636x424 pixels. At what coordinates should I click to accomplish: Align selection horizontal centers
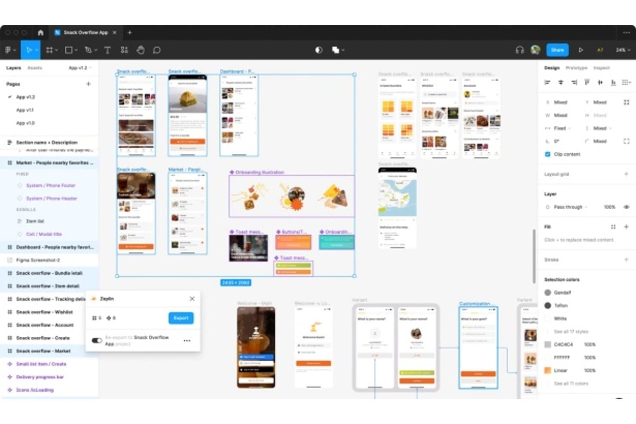click(x=560, y=82)
